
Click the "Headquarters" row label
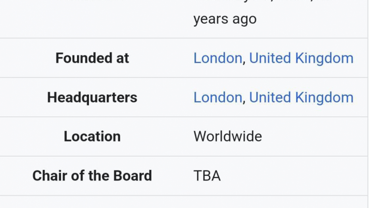click(92, 97)
